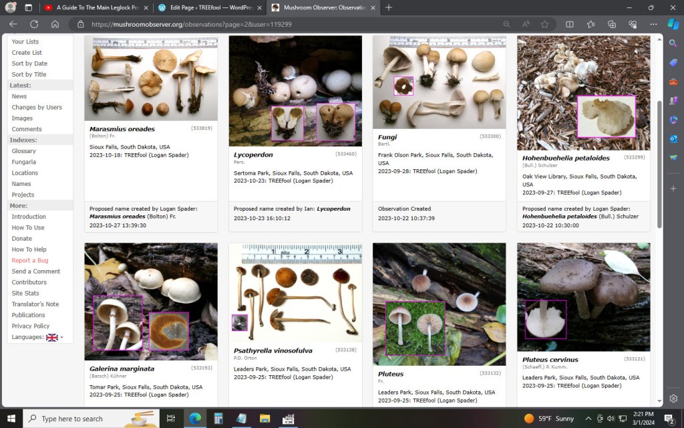Add this page to favorites with star icon

click(x=544, y=24)
